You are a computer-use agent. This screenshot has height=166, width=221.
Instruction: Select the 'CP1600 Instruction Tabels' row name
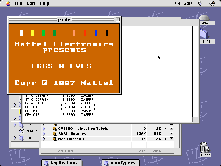pos(83,129)
